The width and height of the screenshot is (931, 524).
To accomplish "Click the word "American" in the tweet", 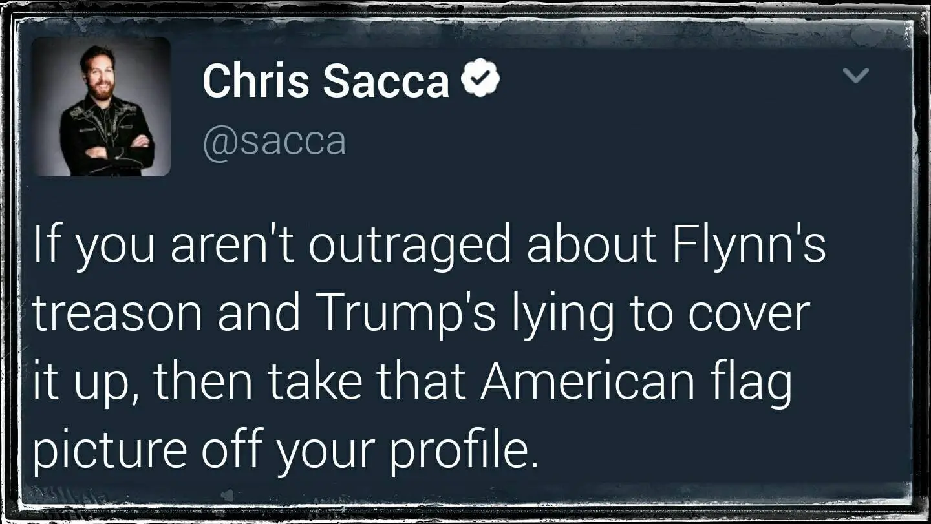I will click(x=586, y=380).
